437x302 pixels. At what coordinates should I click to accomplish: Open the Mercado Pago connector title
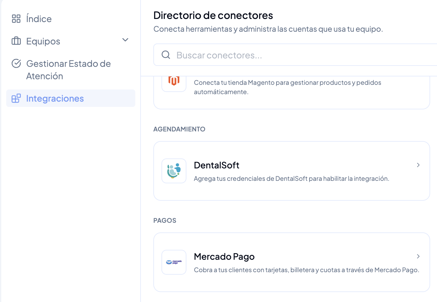[x=224, y=257]
